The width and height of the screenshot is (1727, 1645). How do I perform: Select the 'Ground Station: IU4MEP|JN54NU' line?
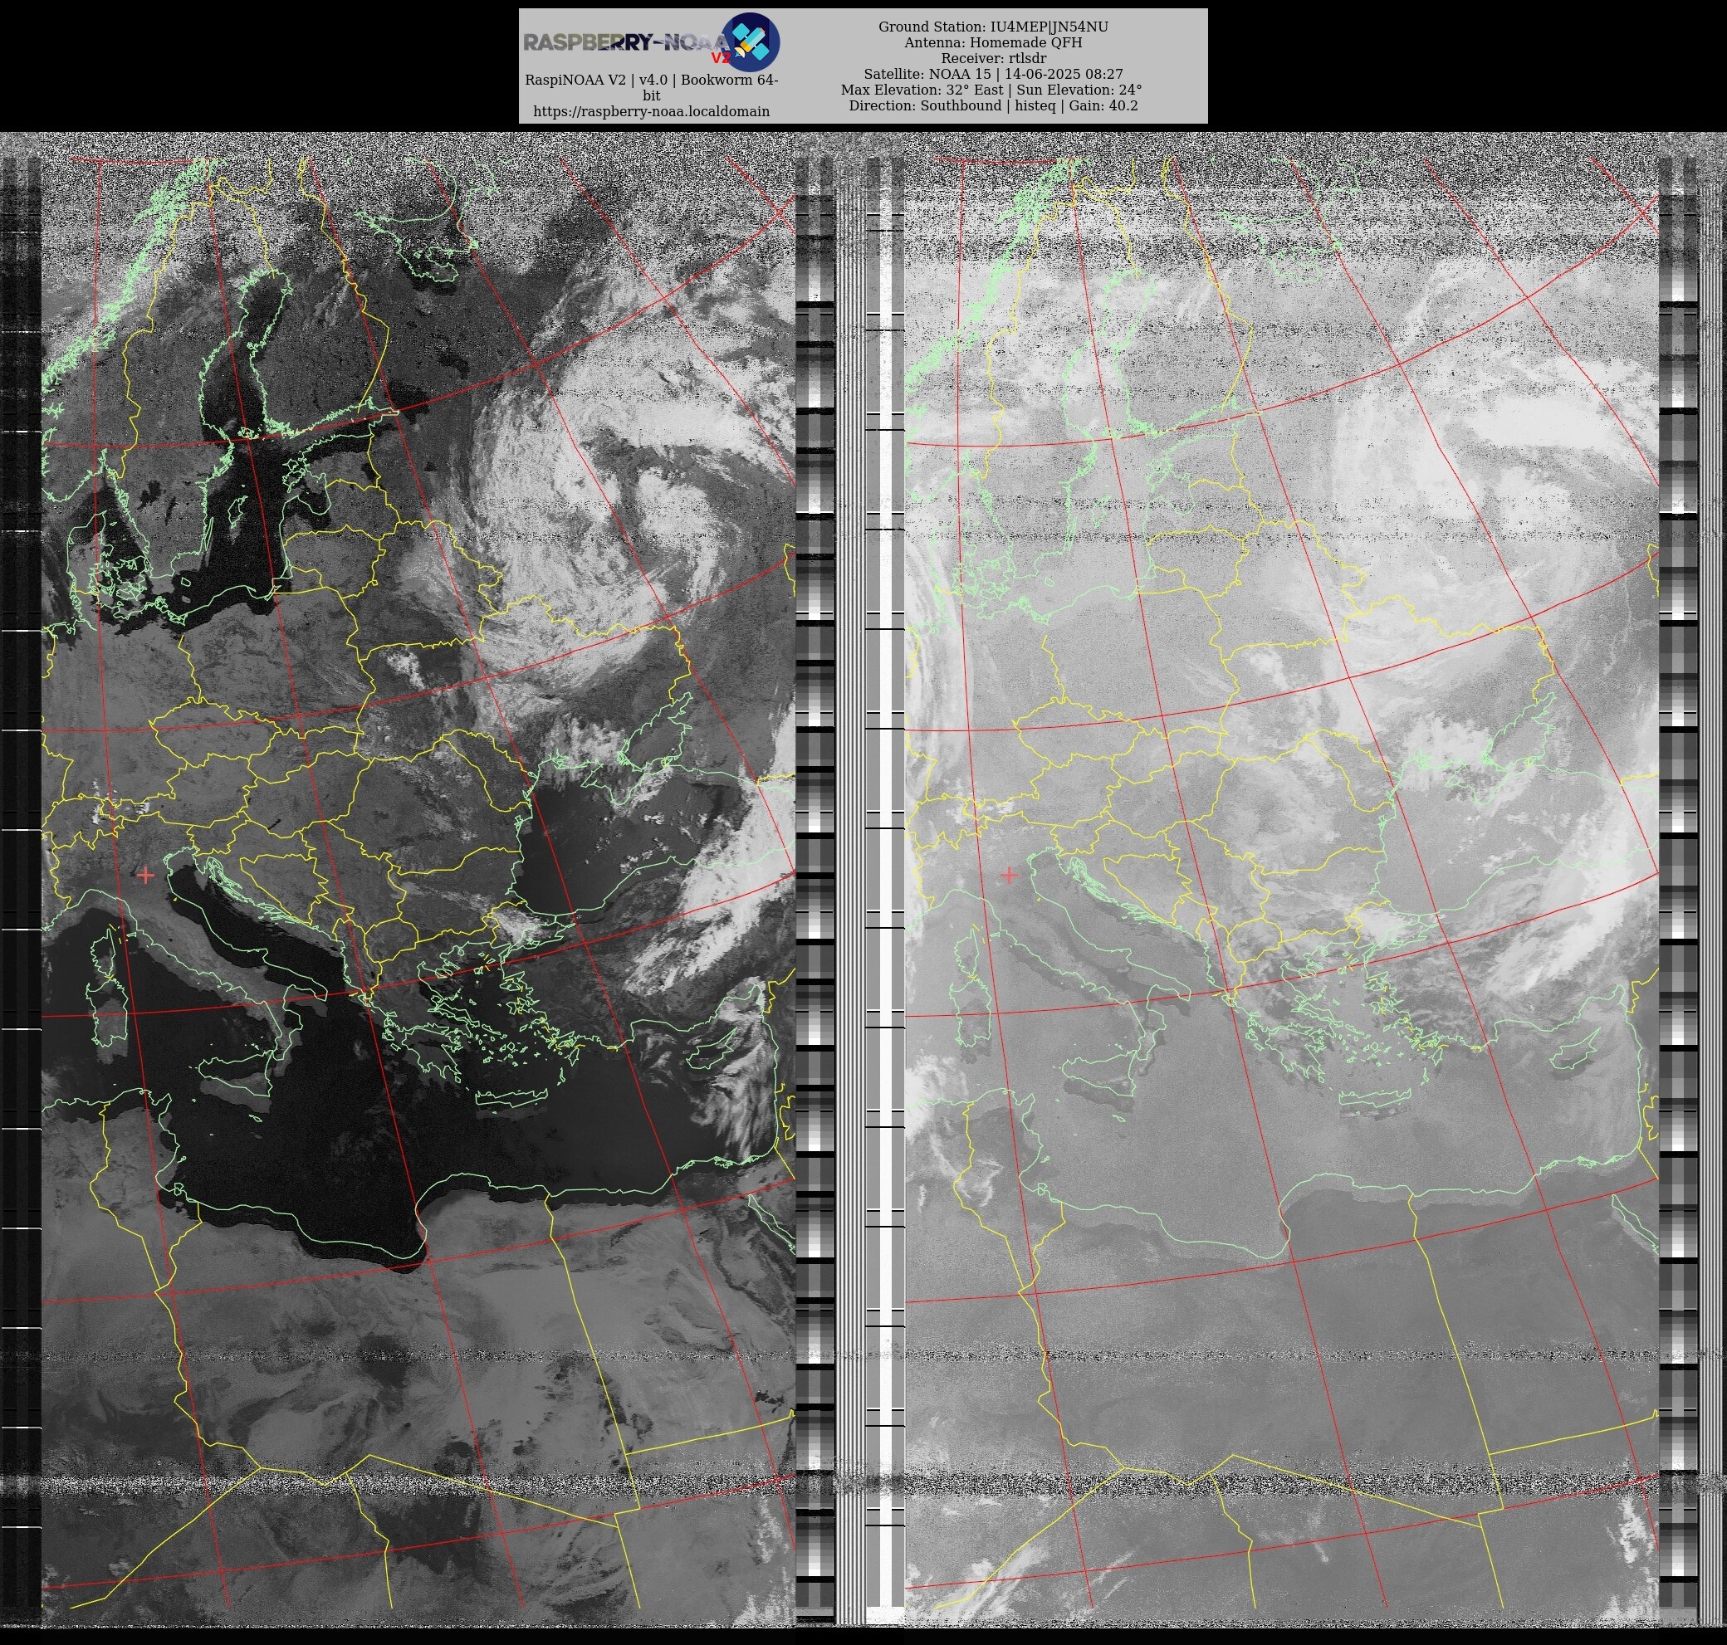pos(994,27)
